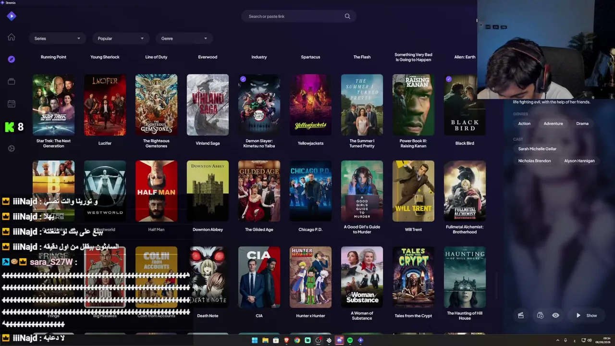Open The Righteous Gemstones poster
This screenshot has height=346, width=615.
(x=156, y=105)
